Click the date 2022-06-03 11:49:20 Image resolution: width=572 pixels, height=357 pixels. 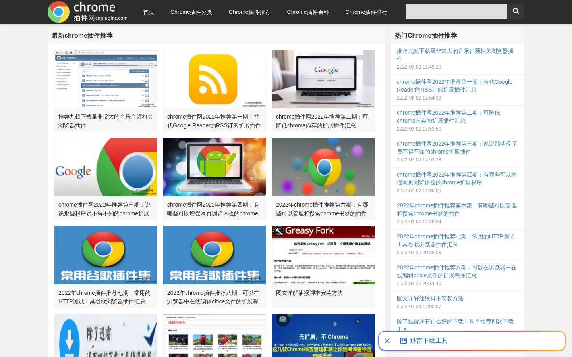tap(419, 67)
